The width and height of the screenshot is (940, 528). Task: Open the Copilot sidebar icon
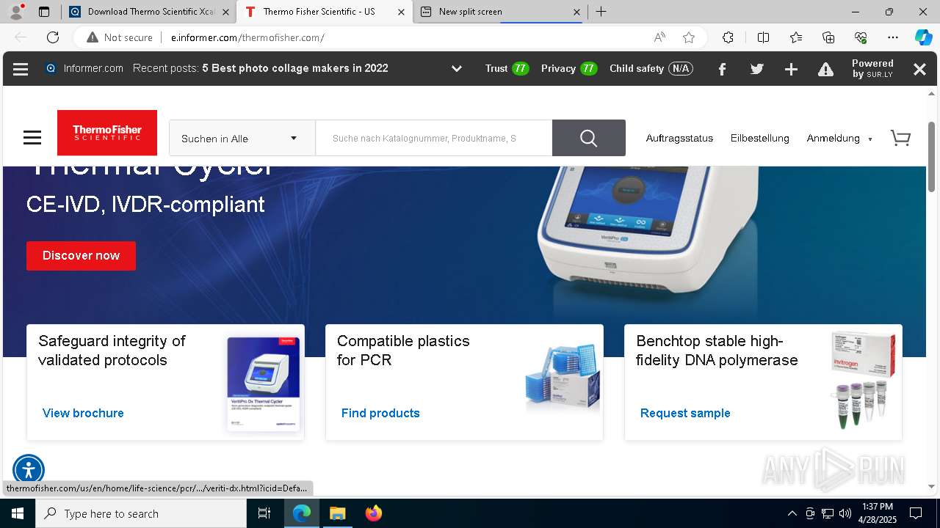coord(923,37)
